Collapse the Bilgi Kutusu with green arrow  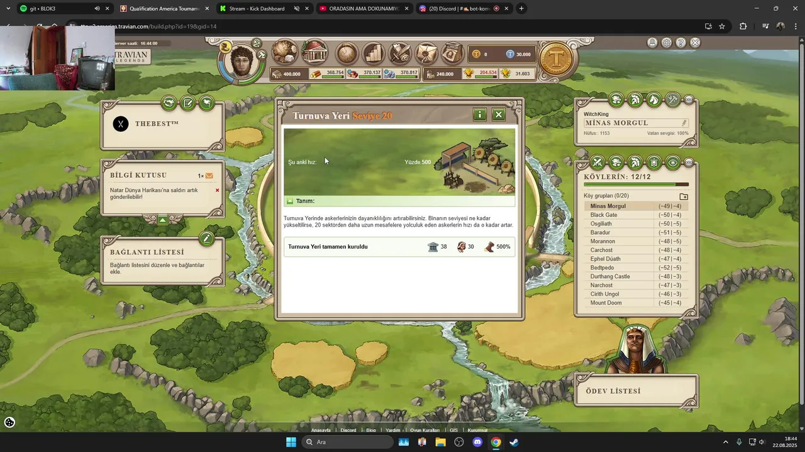(x=162, y=220)
